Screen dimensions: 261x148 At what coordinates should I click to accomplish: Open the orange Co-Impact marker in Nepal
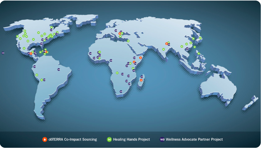click(167, 43)
